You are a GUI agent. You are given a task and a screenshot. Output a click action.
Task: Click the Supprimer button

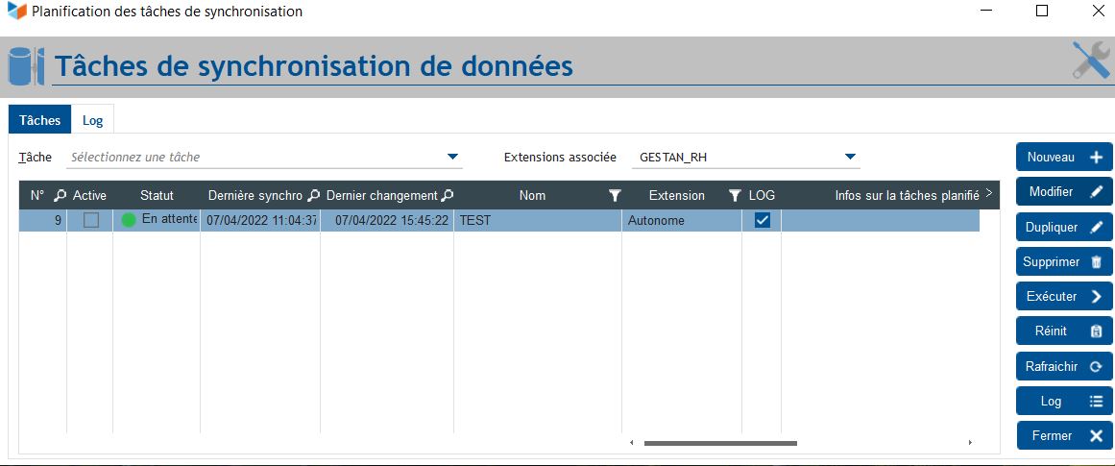[x=1064, y=261]
